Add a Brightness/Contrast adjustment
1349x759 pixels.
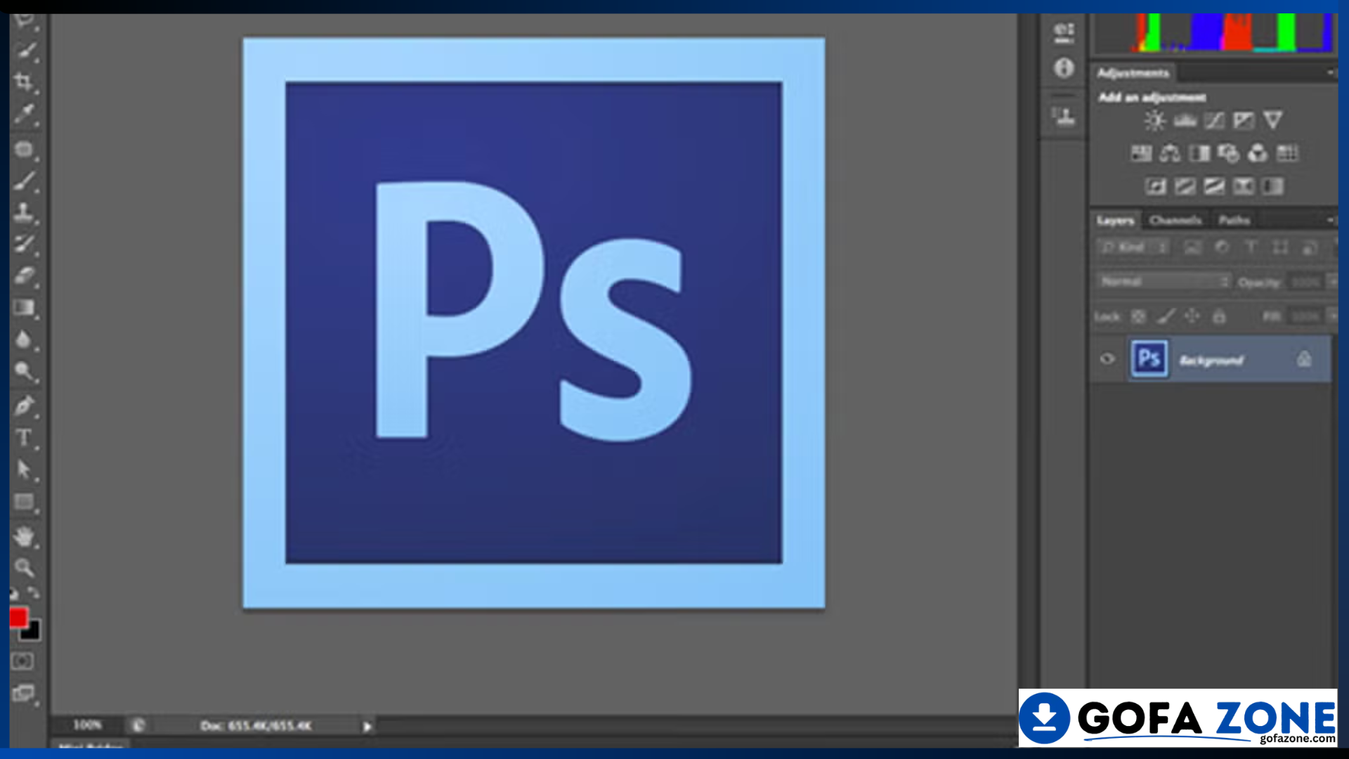click(1154, 121)
